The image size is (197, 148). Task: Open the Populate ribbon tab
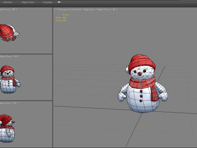coord(48,2)
